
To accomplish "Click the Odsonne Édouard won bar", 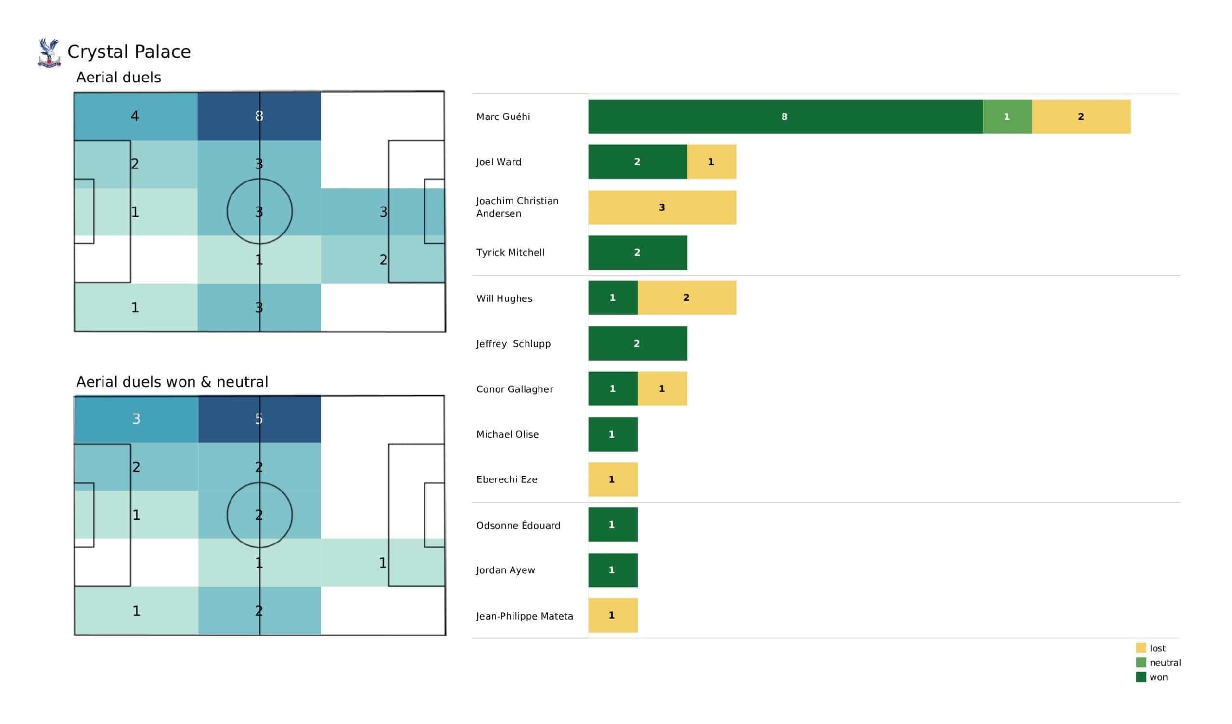I will pos(613,525).
